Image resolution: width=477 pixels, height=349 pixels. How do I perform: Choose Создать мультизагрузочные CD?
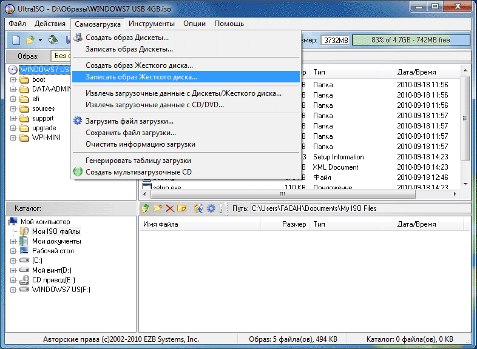(x=186, y=172)
